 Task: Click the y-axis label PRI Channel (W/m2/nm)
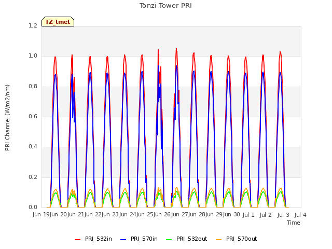[x=7, y=118]
